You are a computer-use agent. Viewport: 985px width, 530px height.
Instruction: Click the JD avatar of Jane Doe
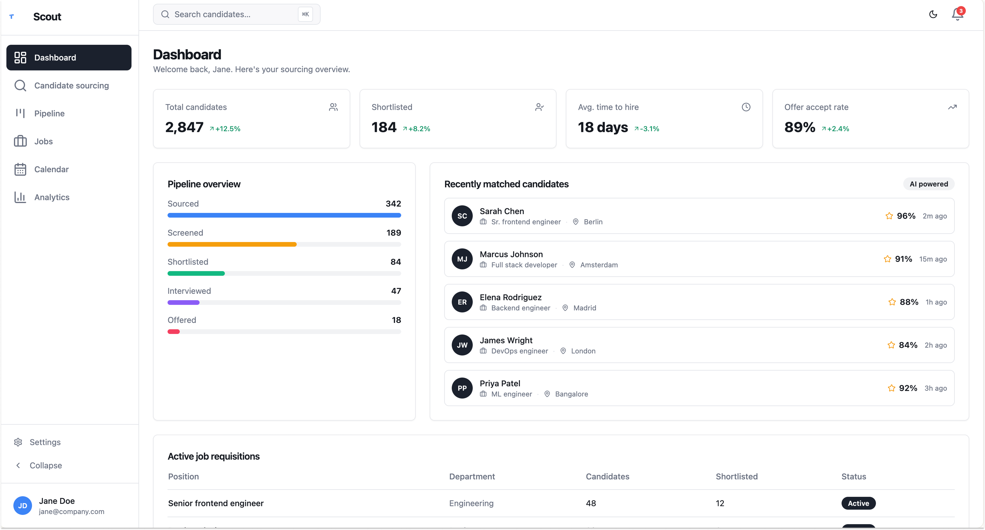[x=23, y=506]
